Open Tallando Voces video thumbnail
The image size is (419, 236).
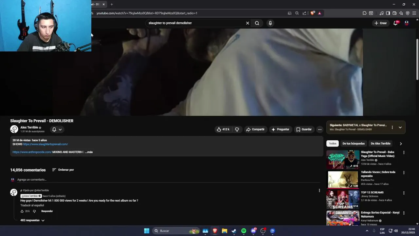coord(343,179)
